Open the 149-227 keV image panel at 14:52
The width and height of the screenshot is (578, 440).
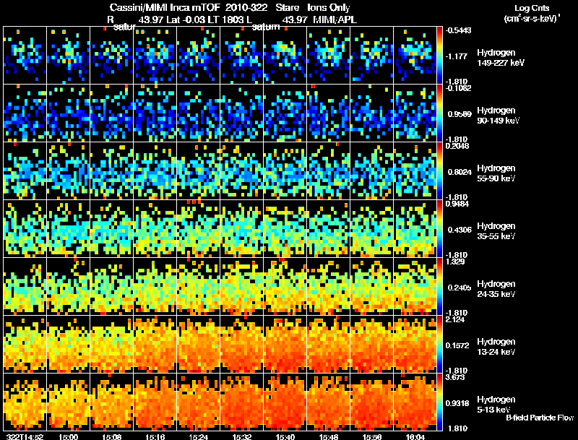tap(25, 56)
